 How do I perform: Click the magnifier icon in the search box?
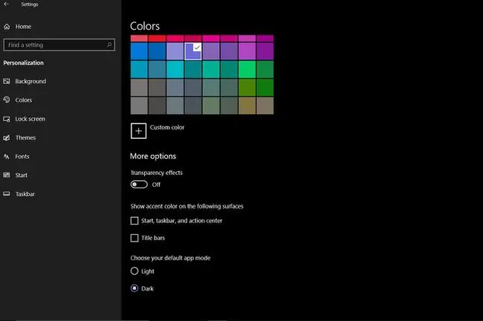109,44
